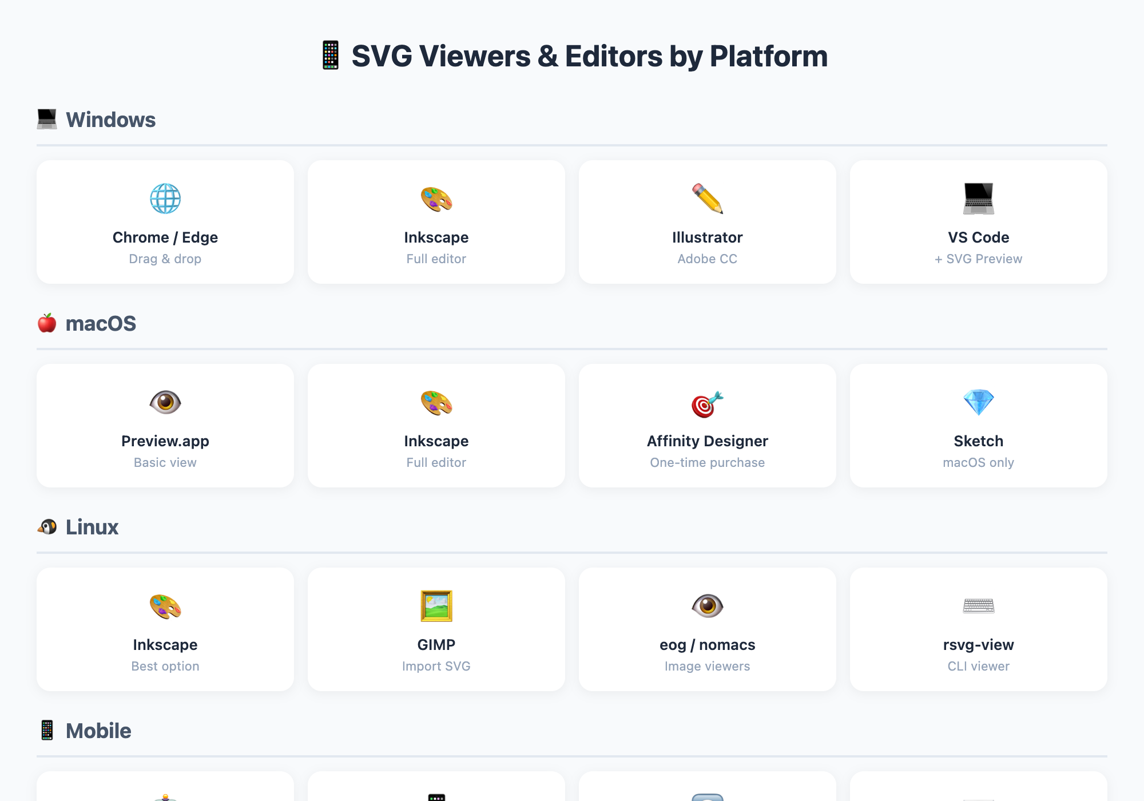Click the eye icon above eog / nomacs
The width and height of the screenshot is (1144, 801).
click(x=708, y=606)
